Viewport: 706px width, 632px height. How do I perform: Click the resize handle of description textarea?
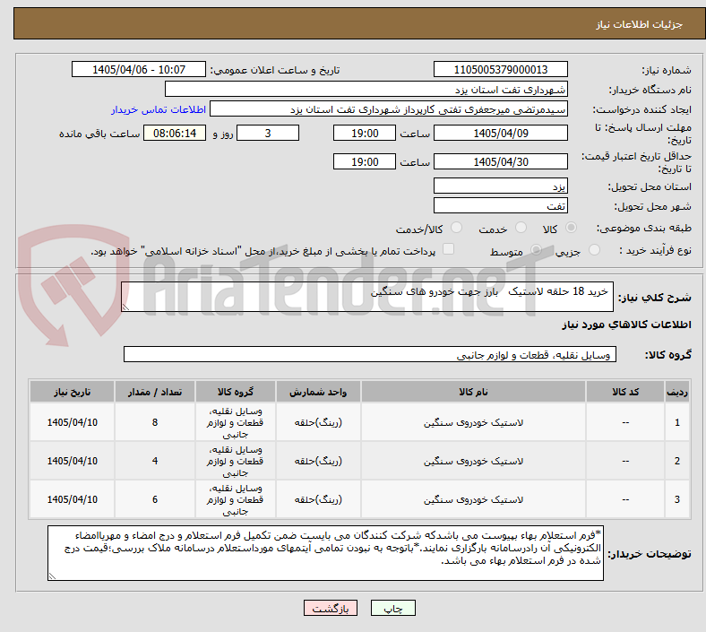tap(125, 307)
